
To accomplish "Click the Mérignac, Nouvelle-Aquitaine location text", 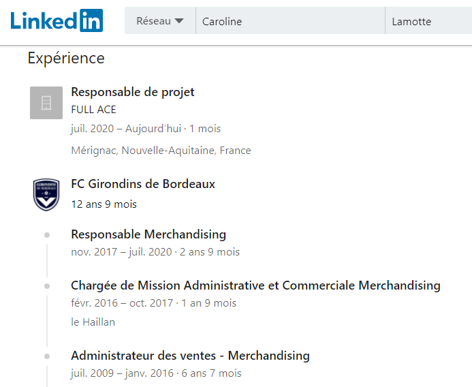I will coord(161,151).
